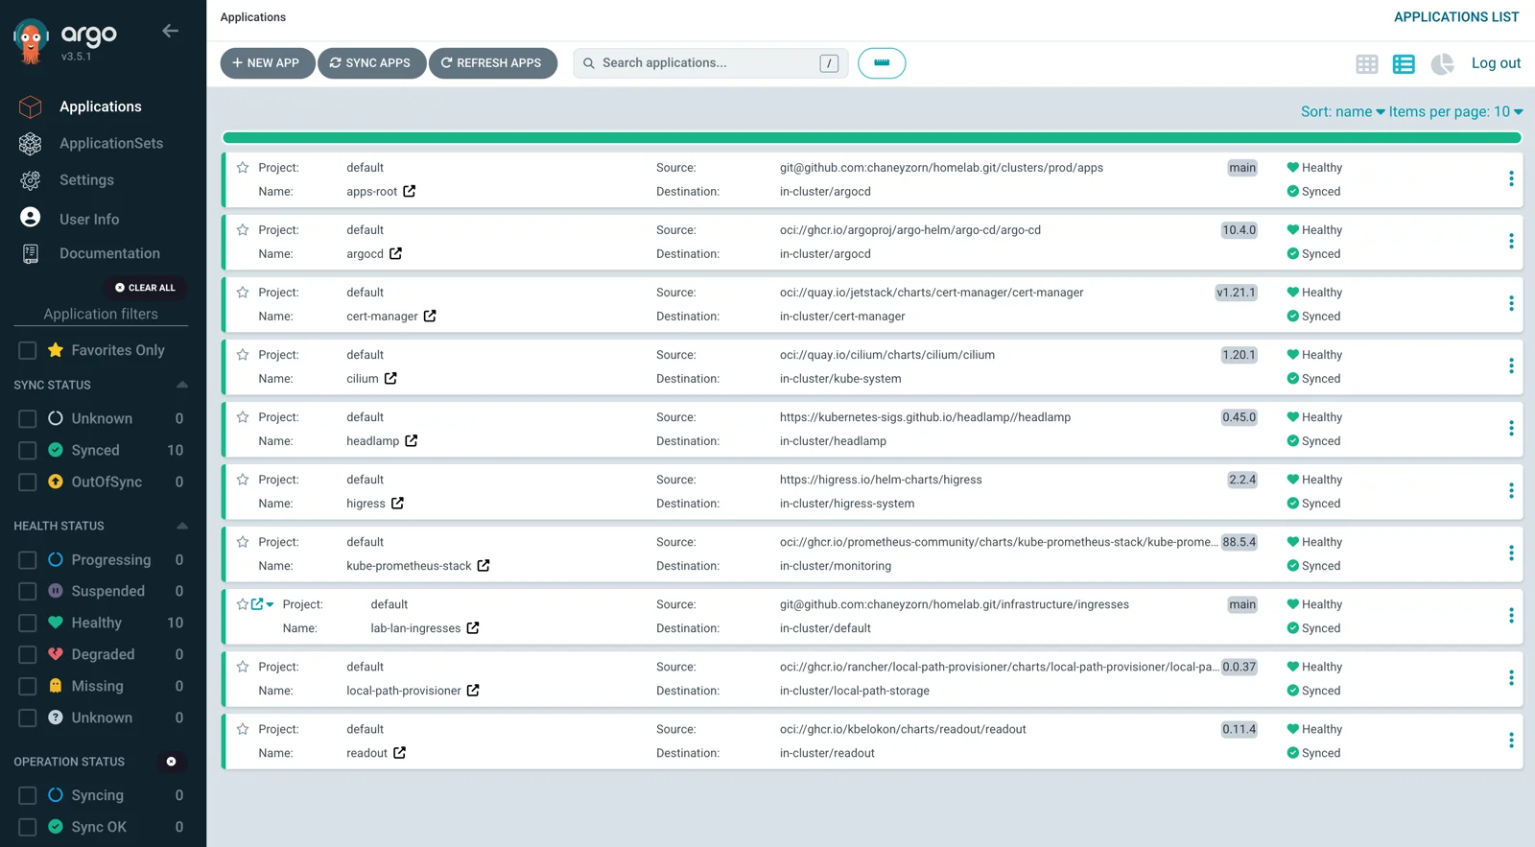
Task: Enable Favorites Only filter
Action: point(28,351)
